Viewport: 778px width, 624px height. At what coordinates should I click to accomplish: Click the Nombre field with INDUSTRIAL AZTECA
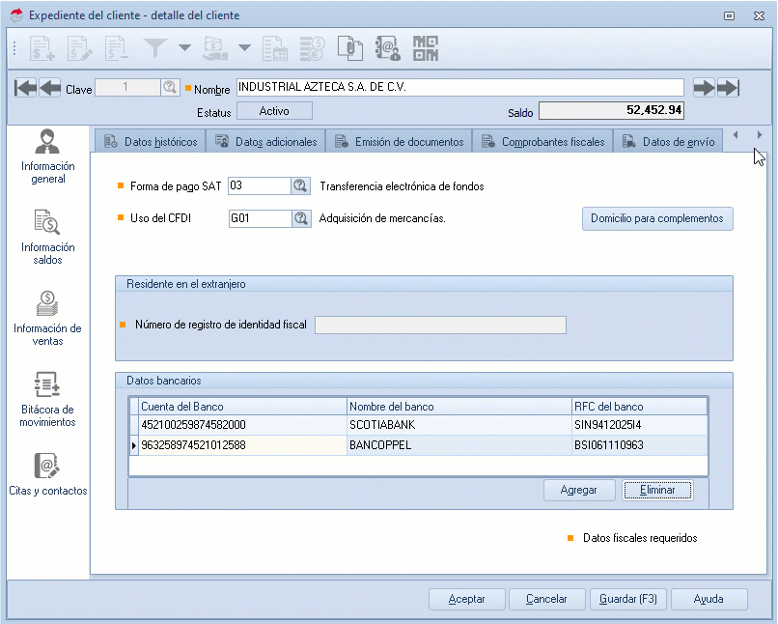pos(460,87)
